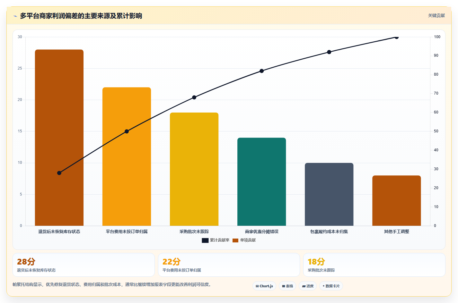Image resolution: width=458 pixels, height=303 pixels.
Task: Click the footnote text starting with 帕累托结构显示
Action: coord(113,284)
